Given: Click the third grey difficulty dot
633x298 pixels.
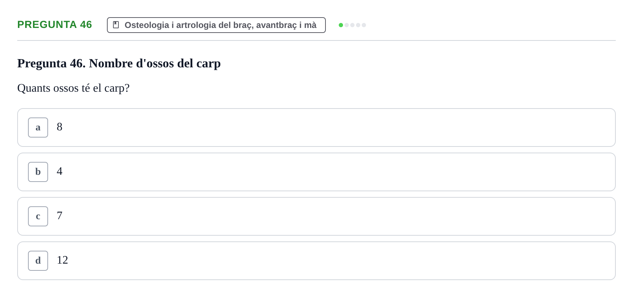Looking at the screenshot, I should [x=352, y=25].
